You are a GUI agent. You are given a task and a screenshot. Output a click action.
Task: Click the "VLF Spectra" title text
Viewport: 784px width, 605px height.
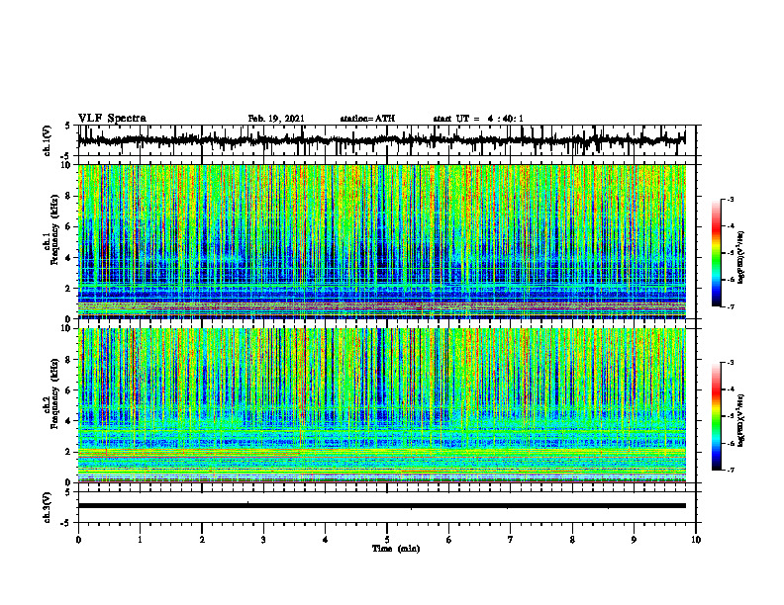click(112, 118)
